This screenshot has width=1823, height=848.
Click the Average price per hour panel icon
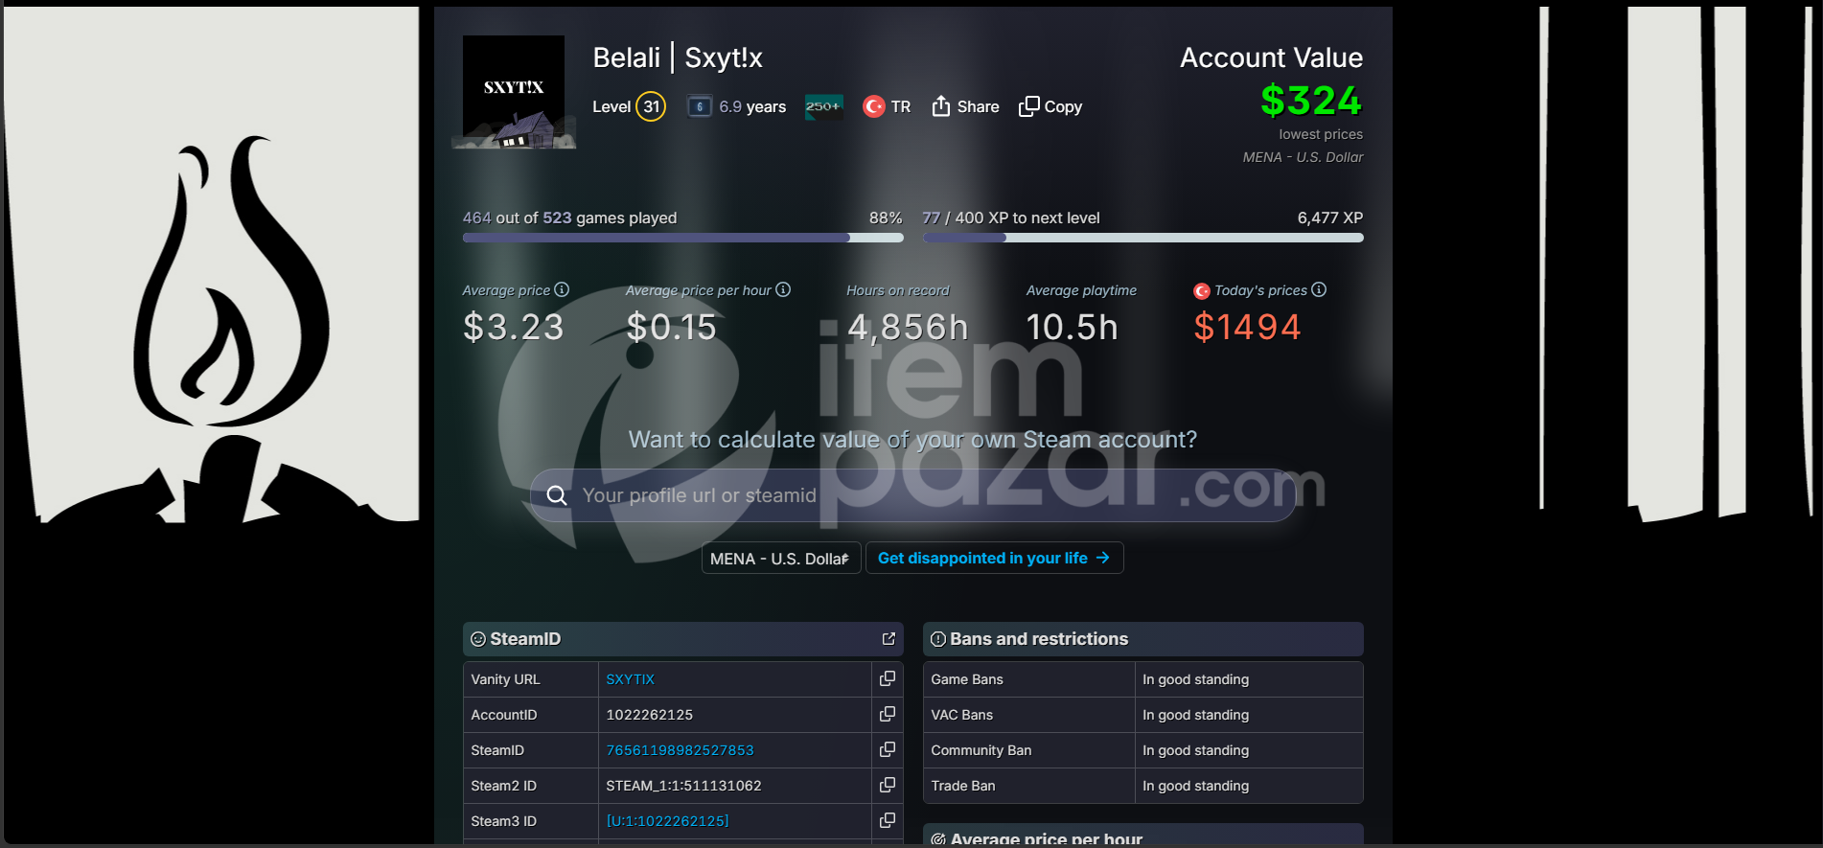point(938,839)
